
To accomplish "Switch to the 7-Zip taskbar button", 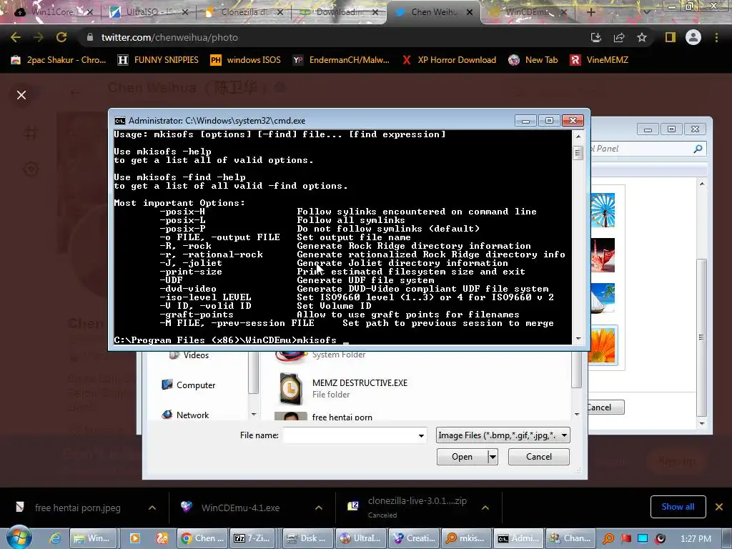I will pos(252,538).
